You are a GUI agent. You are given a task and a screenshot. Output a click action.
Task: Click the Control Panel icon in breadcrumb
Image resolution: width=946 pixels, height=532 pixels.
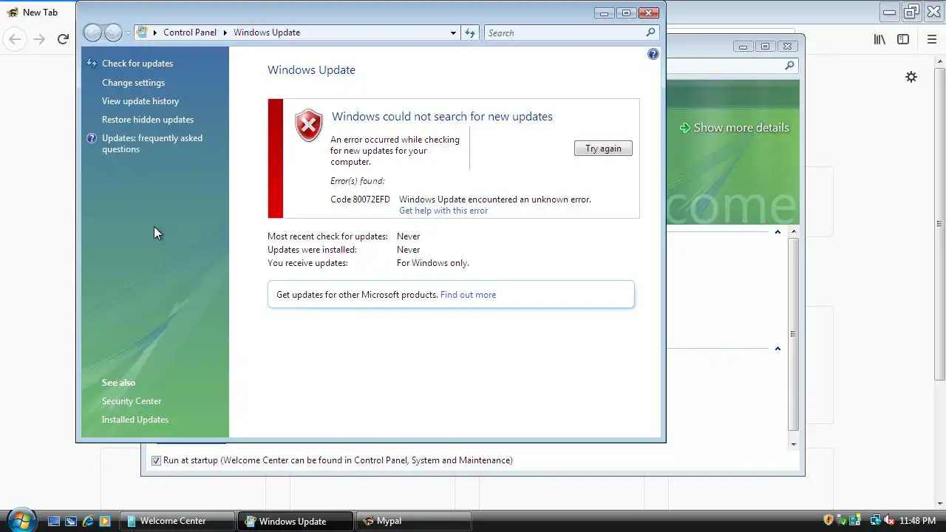(x=142, y=33)
